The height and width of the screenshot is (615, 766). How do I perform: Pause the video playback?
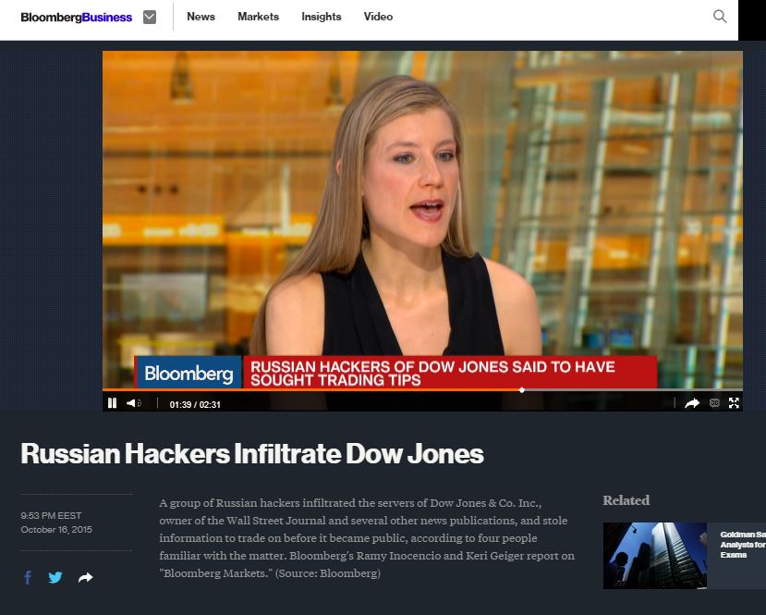[112, 403]
